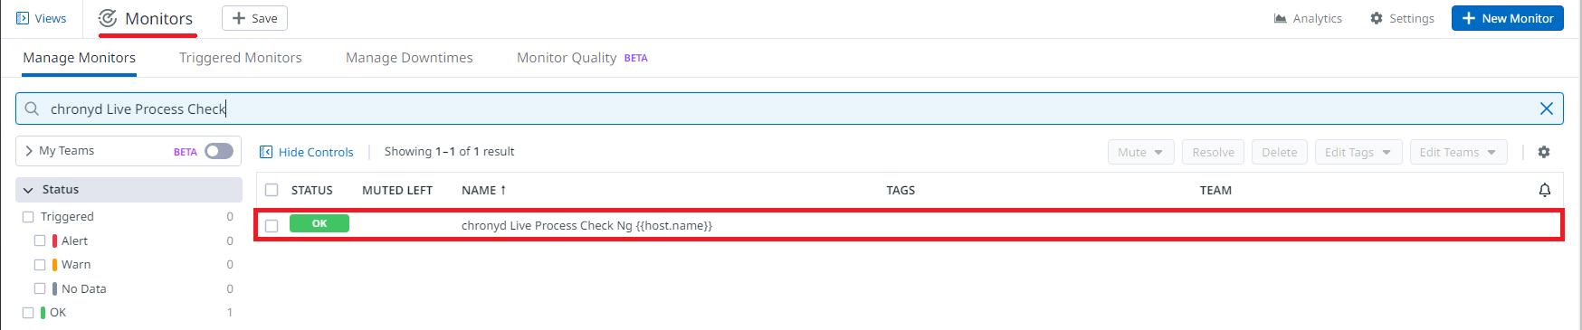Toggle the My Teams switch
The width and height of the screenshot is (1582, 330).
point(219,151)
